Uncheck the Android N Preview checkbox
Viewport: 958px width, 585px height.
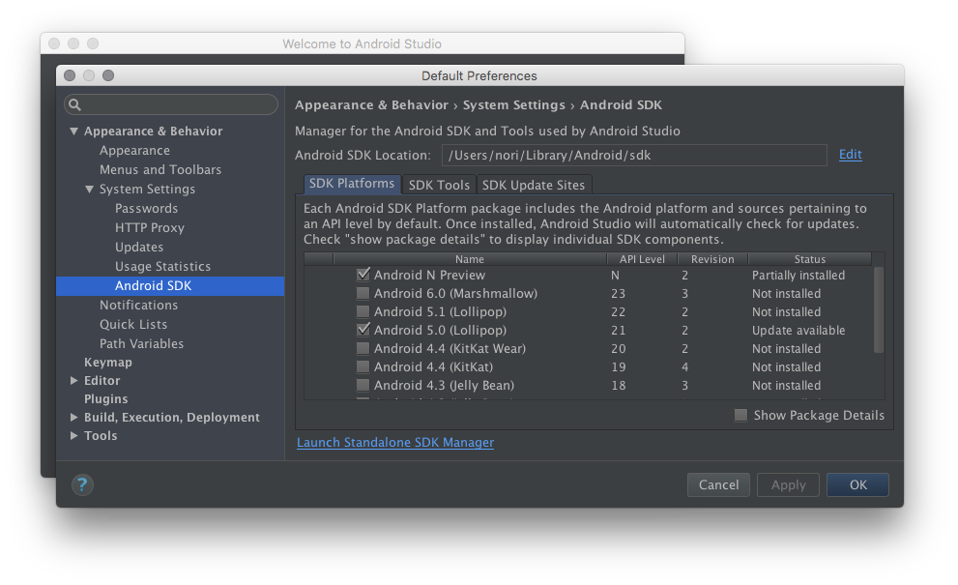tap(363, 275)
